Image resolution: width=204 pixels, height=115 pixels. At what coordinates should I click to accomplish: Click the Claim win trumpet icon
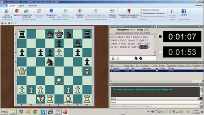click(112, 11)
